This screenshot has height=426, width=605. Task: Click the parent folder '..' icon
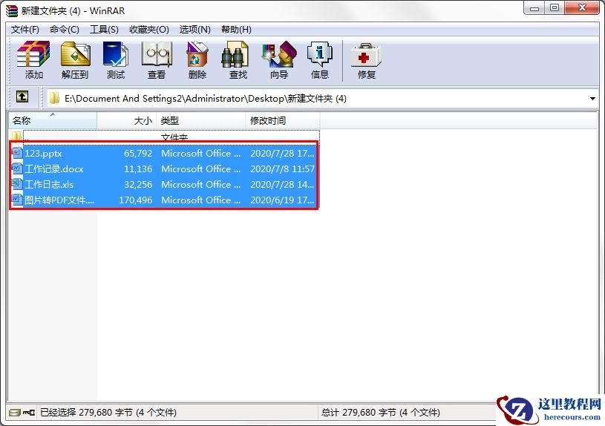click(x=16, y=136)
